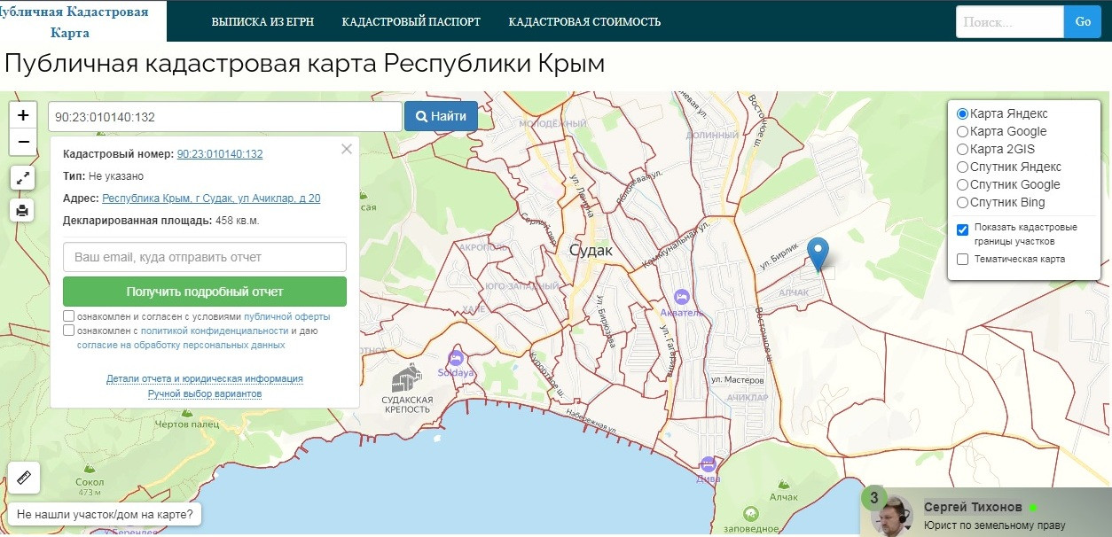
Task: Toggle fullscreen map view icon
Action: point(23,177)
